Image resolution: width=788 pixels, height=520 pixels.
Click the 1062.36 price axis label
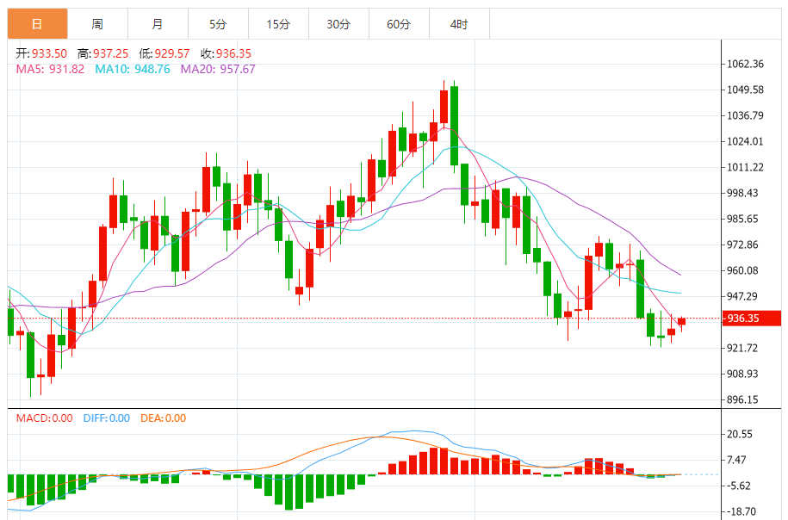[745, 64]
